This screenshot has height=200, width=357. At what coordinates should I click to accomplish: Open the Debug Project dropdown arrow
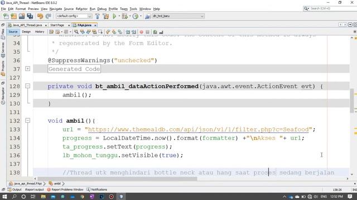tap(130, 16)
